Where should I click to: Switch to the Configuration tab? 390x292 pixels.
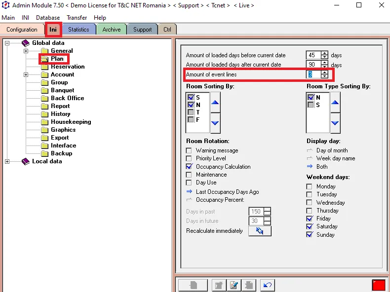tap(22, 30)
